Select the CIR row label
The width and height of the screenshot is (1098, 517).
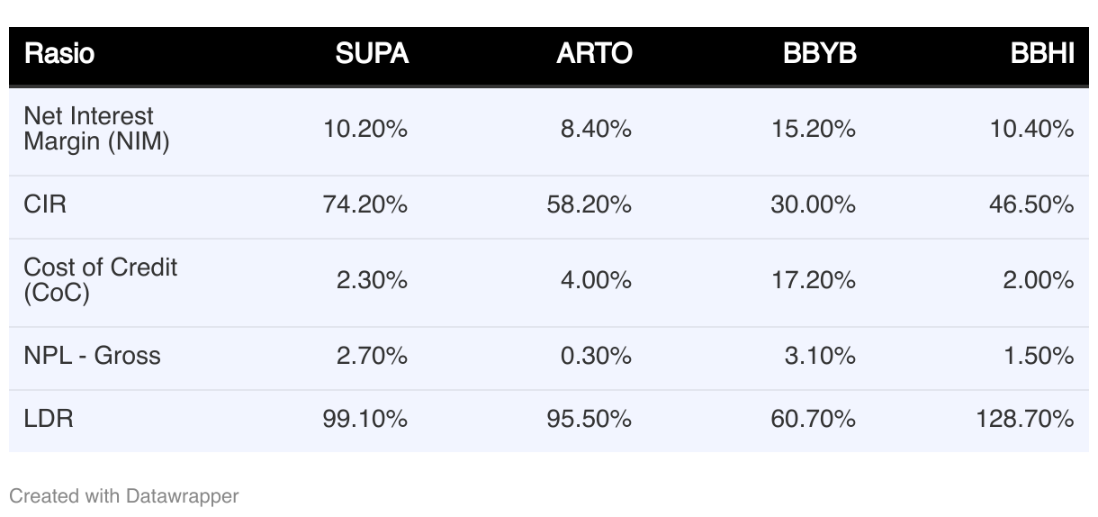tap(45, 204)
